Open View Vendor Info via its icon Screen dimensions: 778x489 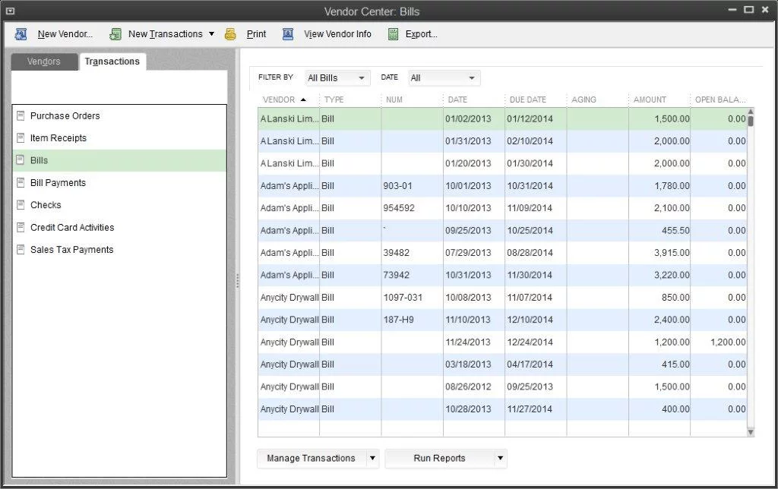288,33
